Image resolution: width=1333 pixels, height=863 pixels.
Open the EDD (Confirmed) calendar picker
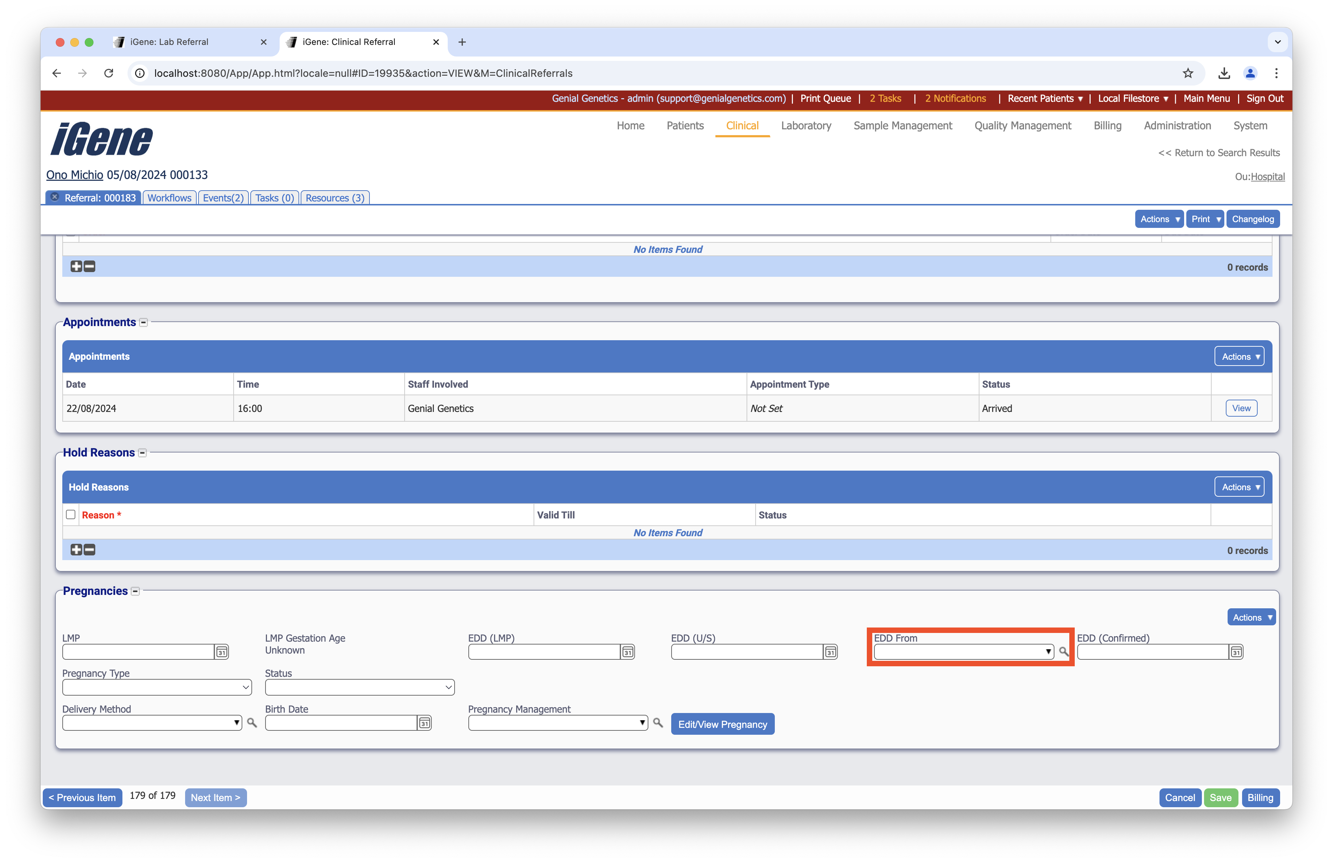click(1236, 652)
